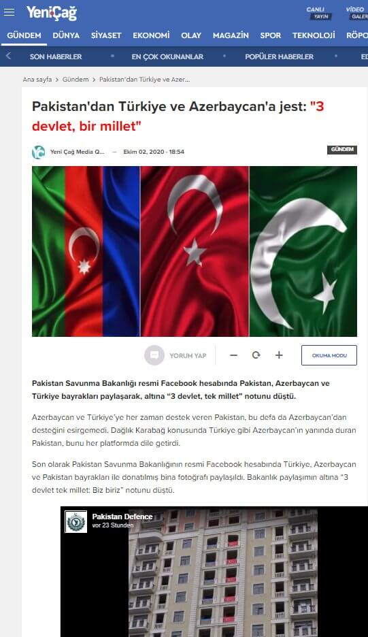Increase font size with plus icon
Screen dimensions: 368x637
tap(279, 355)
